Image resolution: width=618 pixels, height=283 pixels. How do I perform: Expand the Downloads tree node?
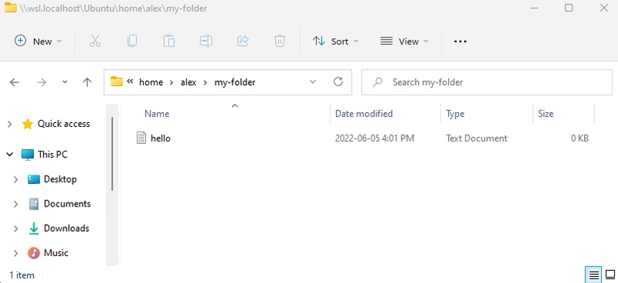(15, 229)
